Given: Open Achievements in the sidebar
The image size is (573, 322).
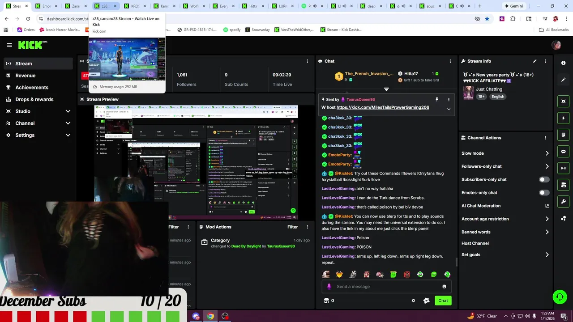Looking at the screenshot, I should (x=38, y=88).
